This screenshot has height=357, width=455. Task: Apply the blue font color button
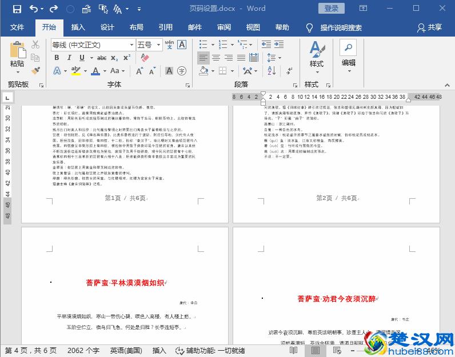(x=95, y=71)
